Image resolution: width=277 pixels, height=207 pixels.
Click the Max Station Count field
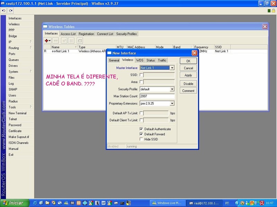pyautogui.click(x=157, y=96)
